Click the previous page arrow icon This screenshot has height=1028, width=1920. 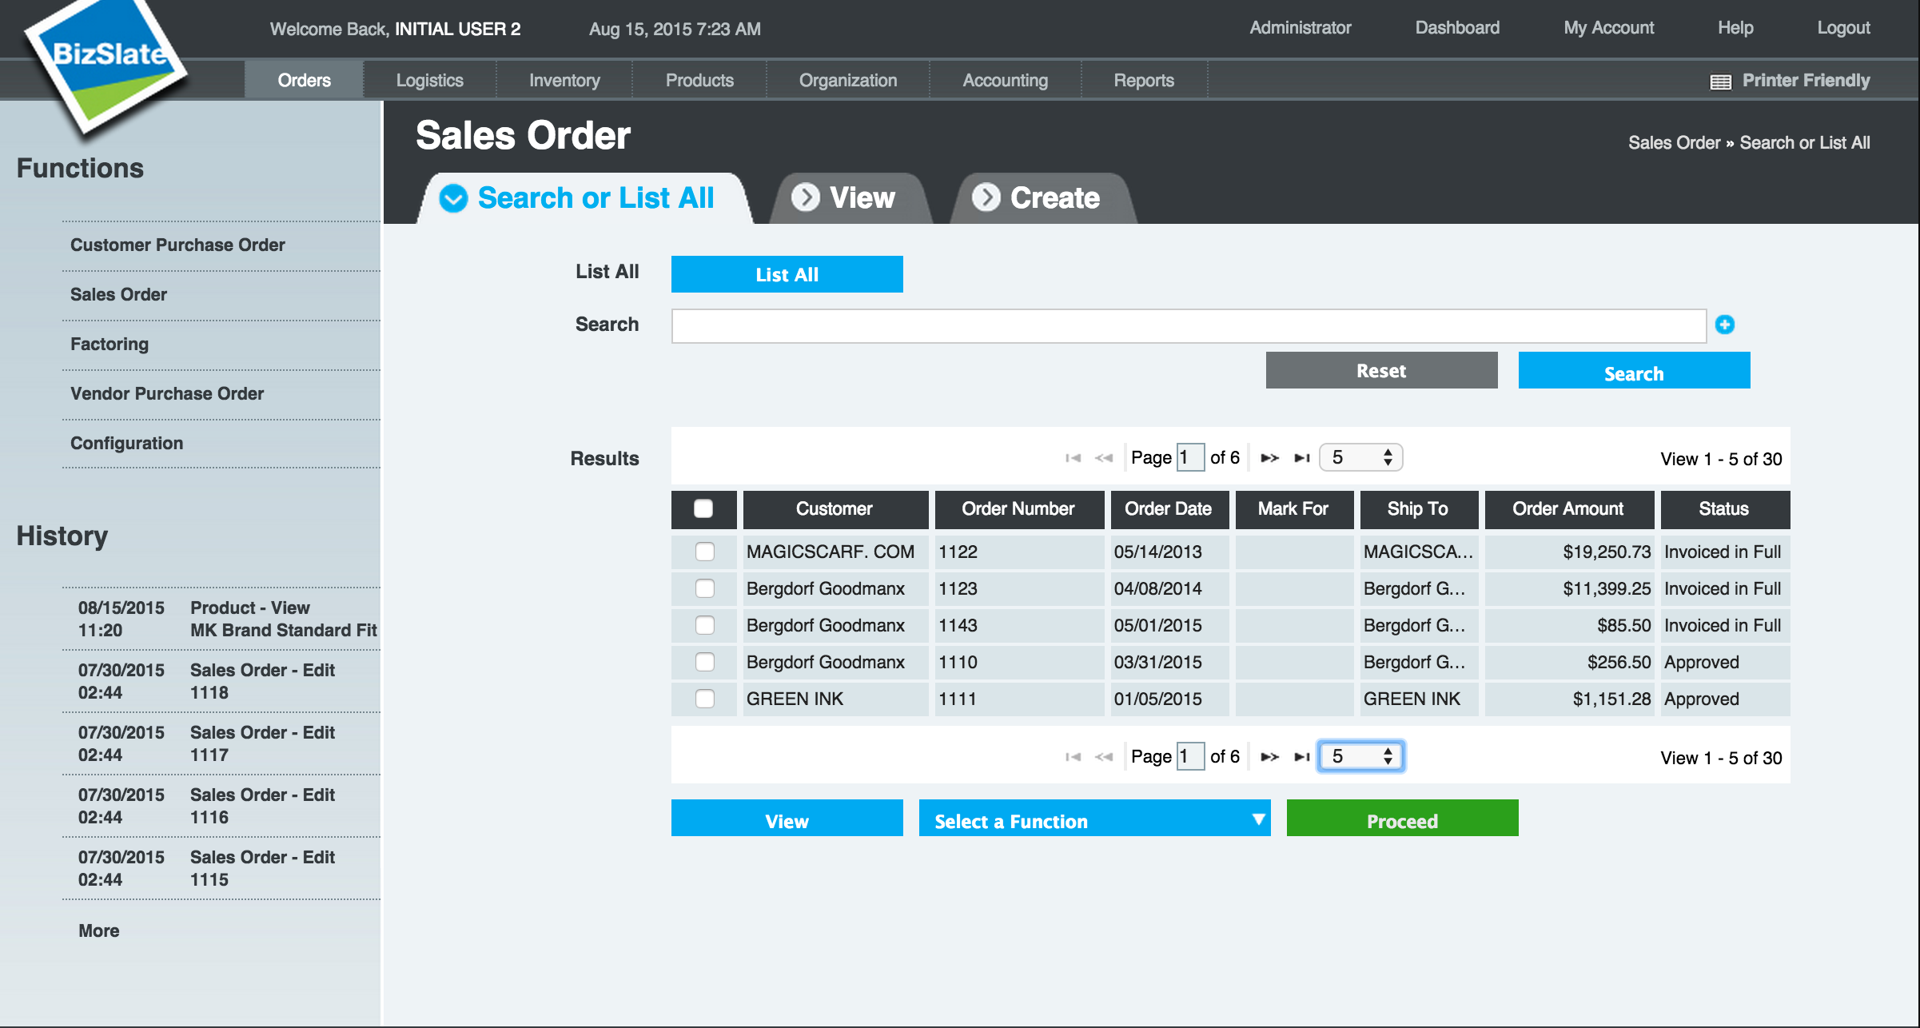1104,457
